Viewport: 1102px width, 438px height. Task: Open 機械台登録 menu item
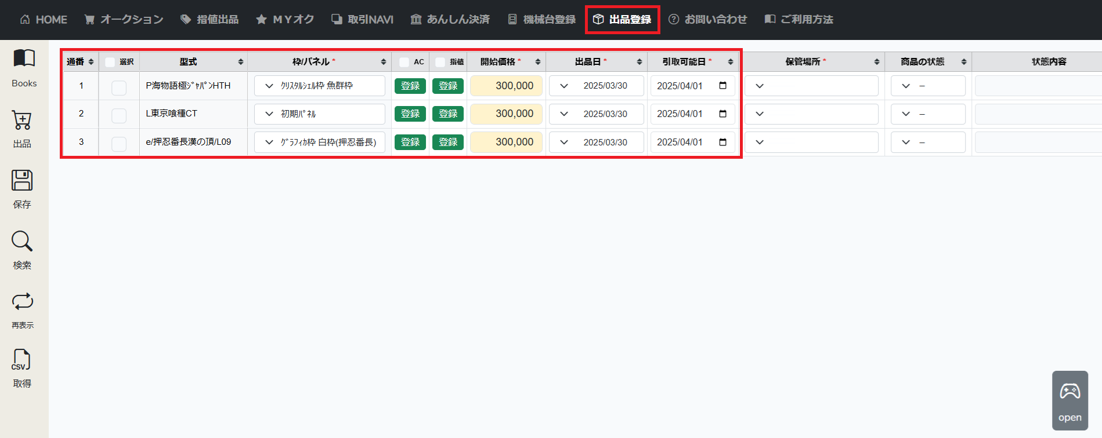point(542,20)
